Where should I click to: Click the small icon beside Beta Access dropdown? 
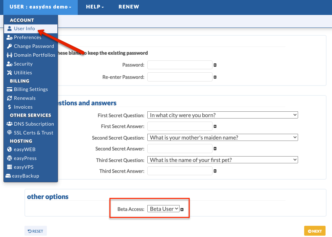(x=182, y=210)
